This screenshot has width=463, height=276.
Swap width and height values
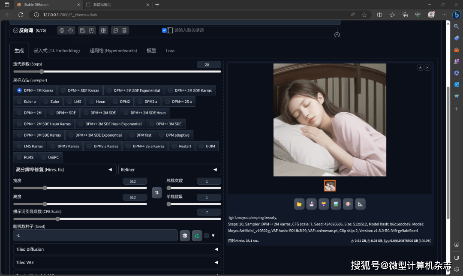click(x=157, y=193)
